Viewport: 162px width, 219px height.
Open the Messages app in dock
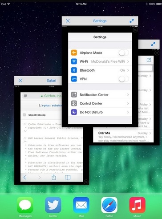tap(25, 205)
